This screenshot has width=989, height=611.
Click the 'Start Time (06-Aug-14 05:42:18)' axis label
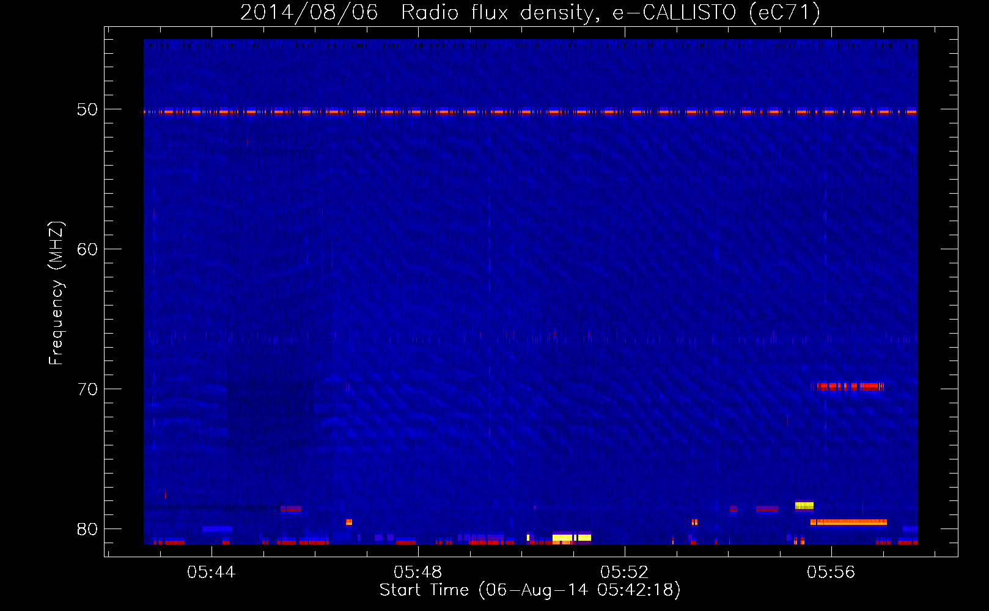click(x=530, y=590)
